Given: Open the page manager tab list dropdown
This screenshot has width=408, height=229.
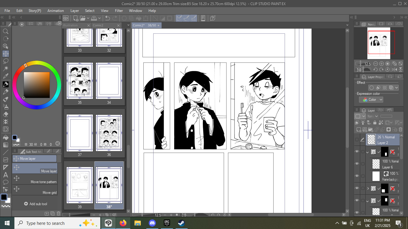Looking at the screenshot, I should [x=128, y=25].
